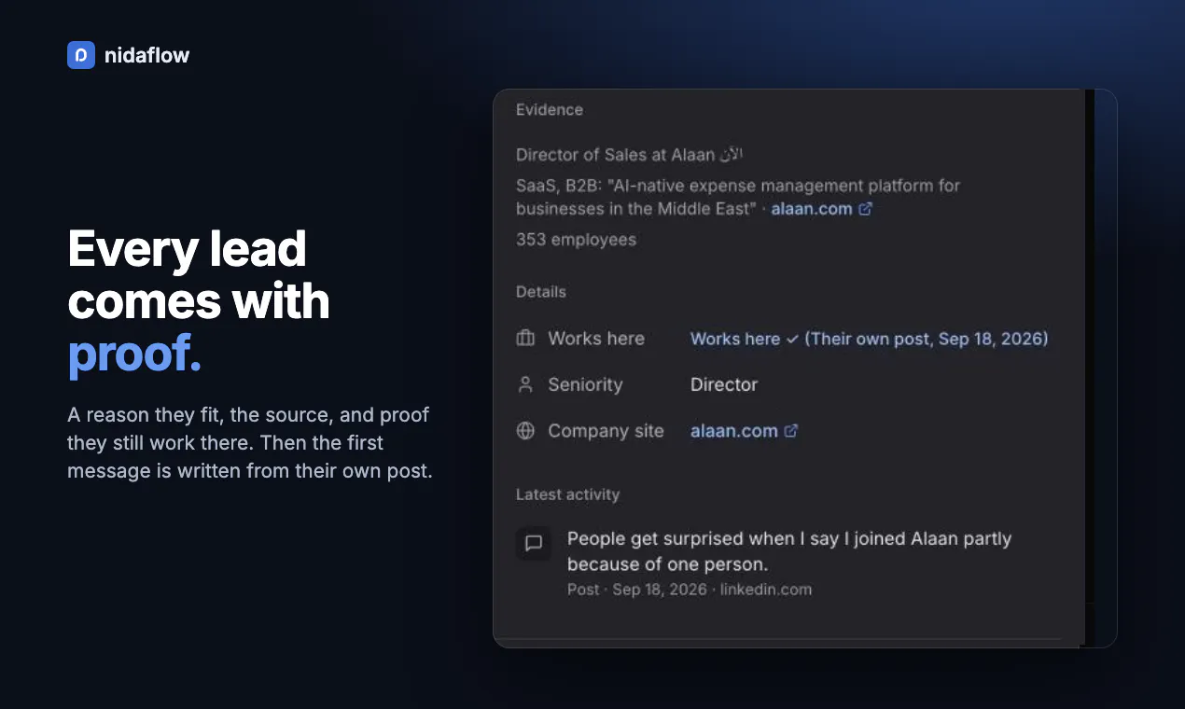Click the 'Director' seniority value
Image resolution: width=1185 pixels, height=709 pixels.
click(x=724, y=384)
